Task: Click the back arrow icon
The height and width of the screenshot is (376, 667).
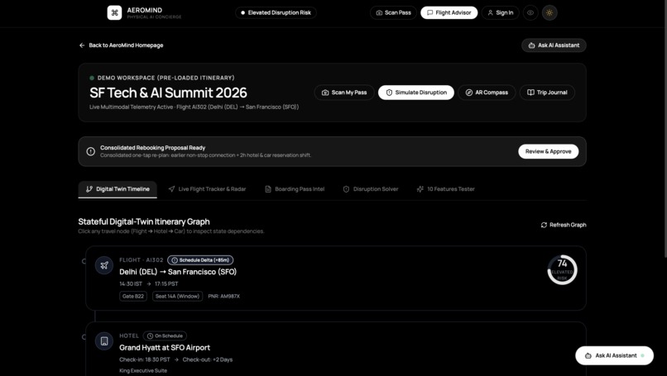Action: coord(82,45)
